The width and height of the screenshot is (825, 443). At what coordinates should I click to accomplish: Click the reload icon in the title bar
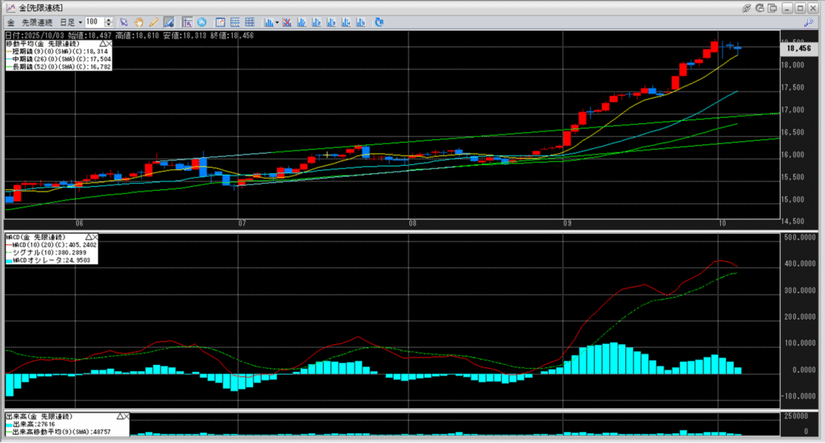pos(761,7)
